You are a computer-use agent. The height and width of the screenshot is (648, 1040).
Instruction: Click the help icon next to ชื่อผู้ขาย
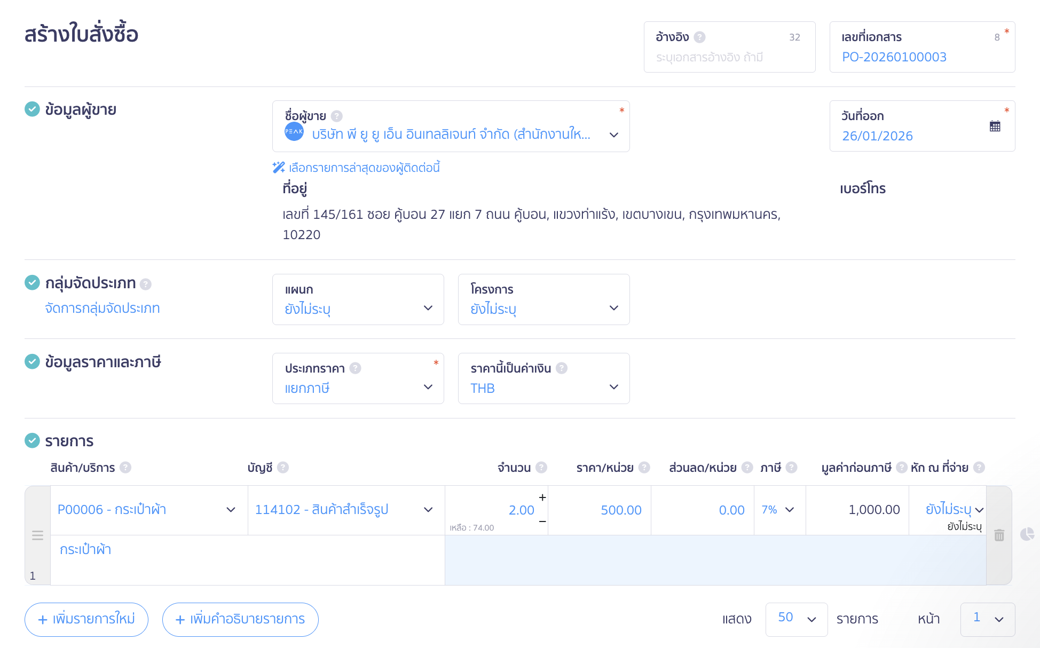pyautogui.click(x=336, y=116)
